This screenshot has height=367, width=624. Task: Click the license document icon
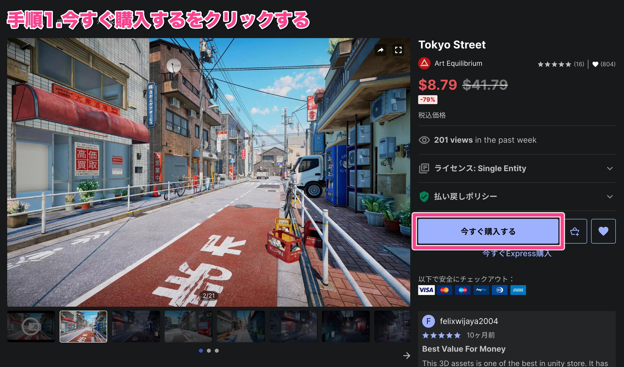click(424, 168)
